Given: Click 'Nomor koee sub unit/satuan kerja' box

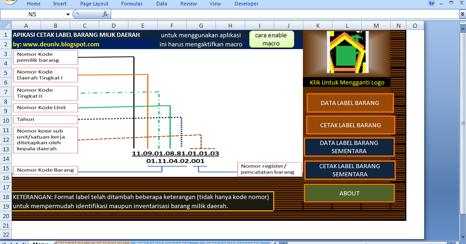Looking at the screenshot, I should tap(46, 140).
